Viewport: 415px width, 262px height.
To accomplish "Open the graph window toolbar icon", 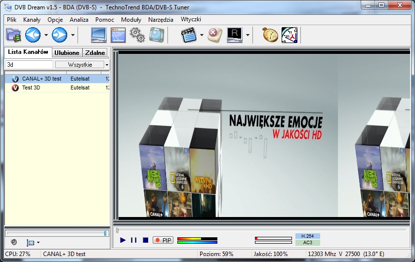I will (x=118, y=35).
